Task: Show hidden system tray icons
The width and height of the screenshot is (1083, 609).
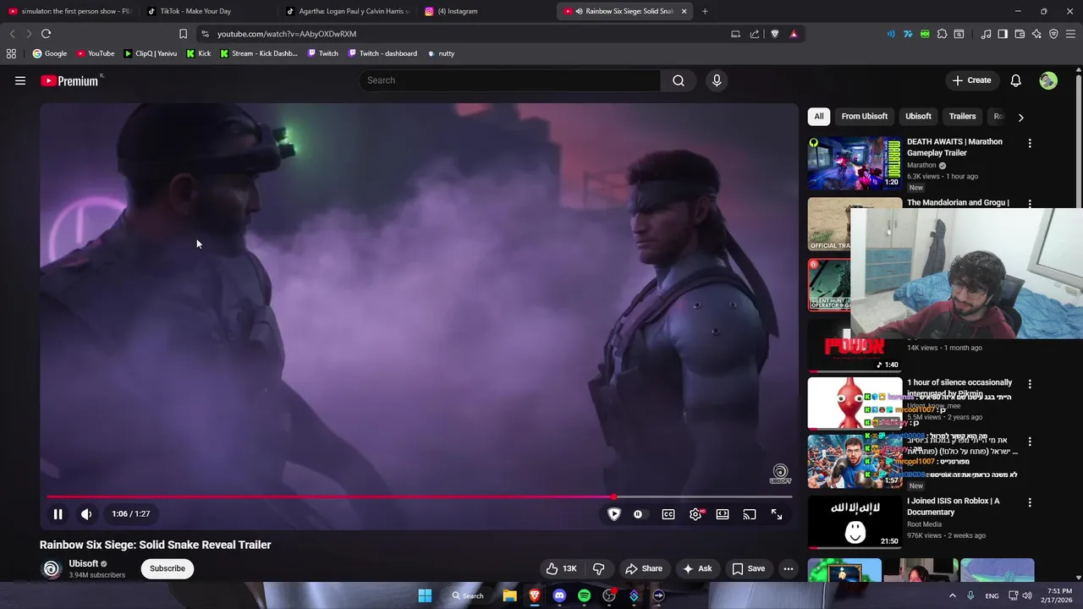Action: tap(953, 595)
